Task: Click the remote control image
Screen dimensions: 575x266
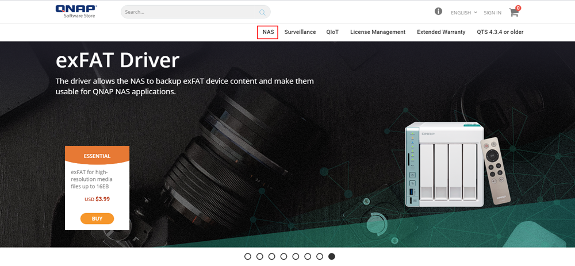Action: pos(496,171)
